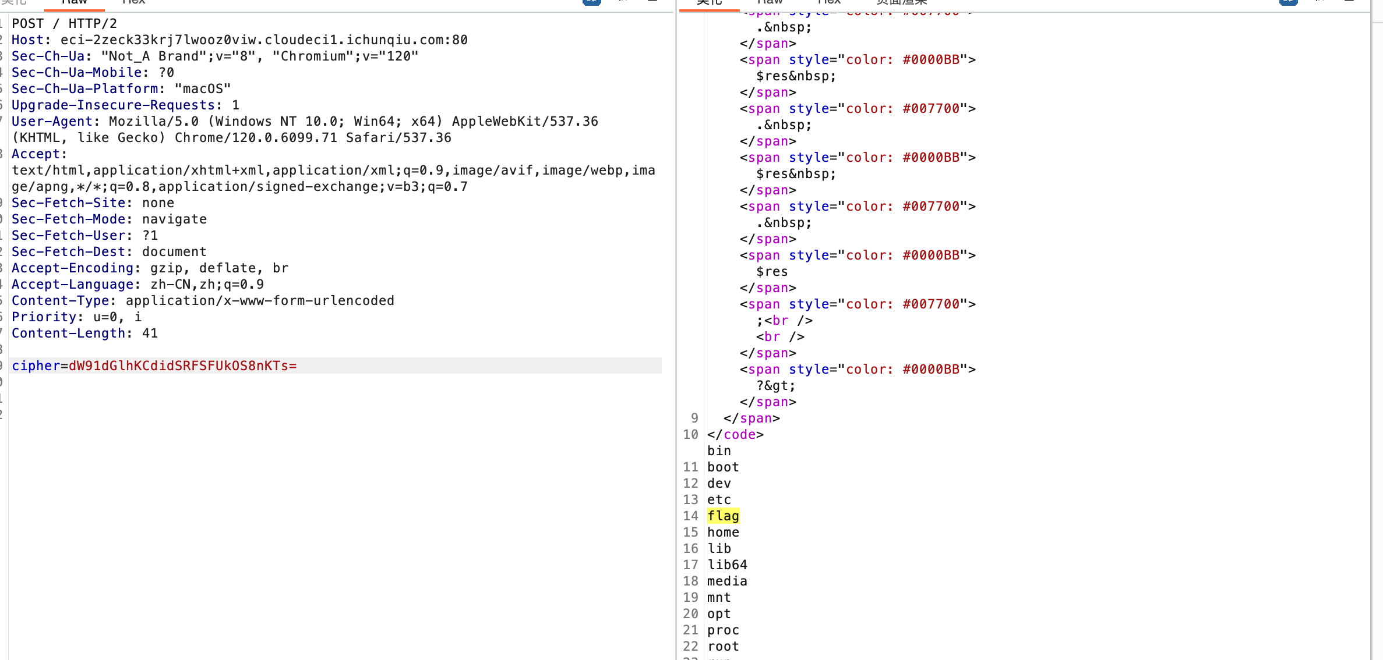Screen dimensions: 1383x660
Task: Toggle non-printable characters icon in request panel
Action: [x=623, y=2]
